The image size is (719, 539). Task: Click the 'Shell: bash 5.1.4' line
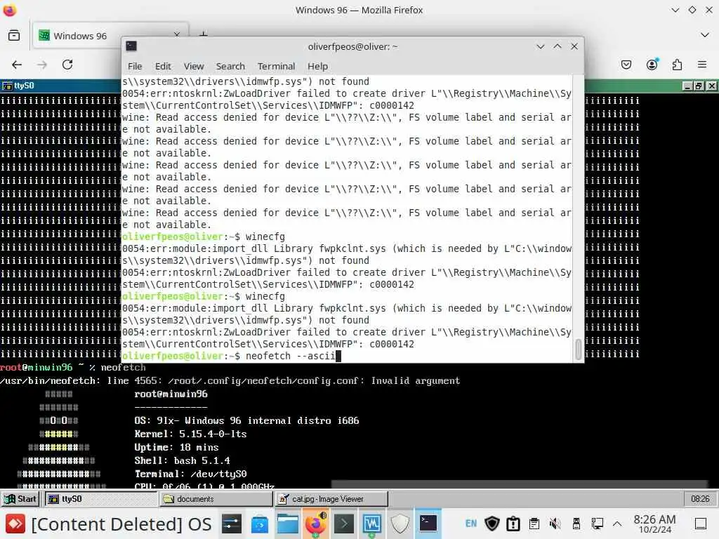182,460
